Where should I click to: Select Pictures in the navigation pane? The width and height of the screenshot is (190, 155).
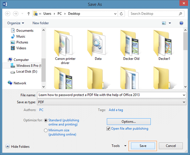[19, 42]
